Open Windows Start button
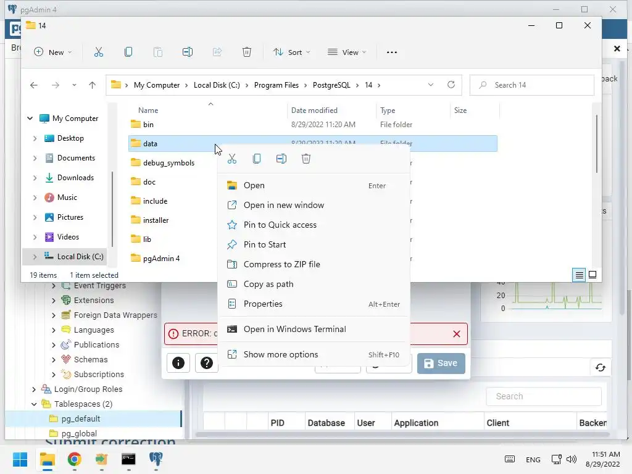Viewport: 632px width, 474px height. point(20,459)
